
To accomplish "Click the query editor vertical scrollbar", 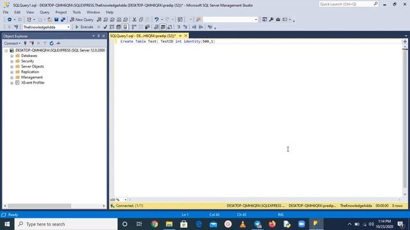I will tap(405, 119).
